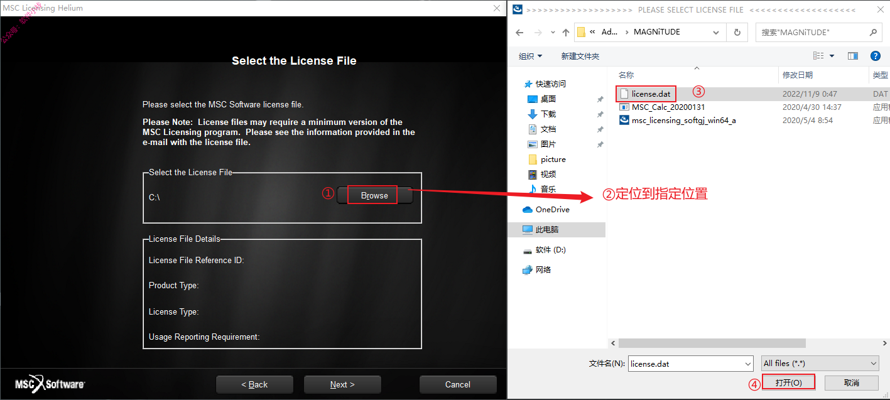The image size is (890, 400).
Task: Click 打开(O) to open the file
Action: click(788, 382)
